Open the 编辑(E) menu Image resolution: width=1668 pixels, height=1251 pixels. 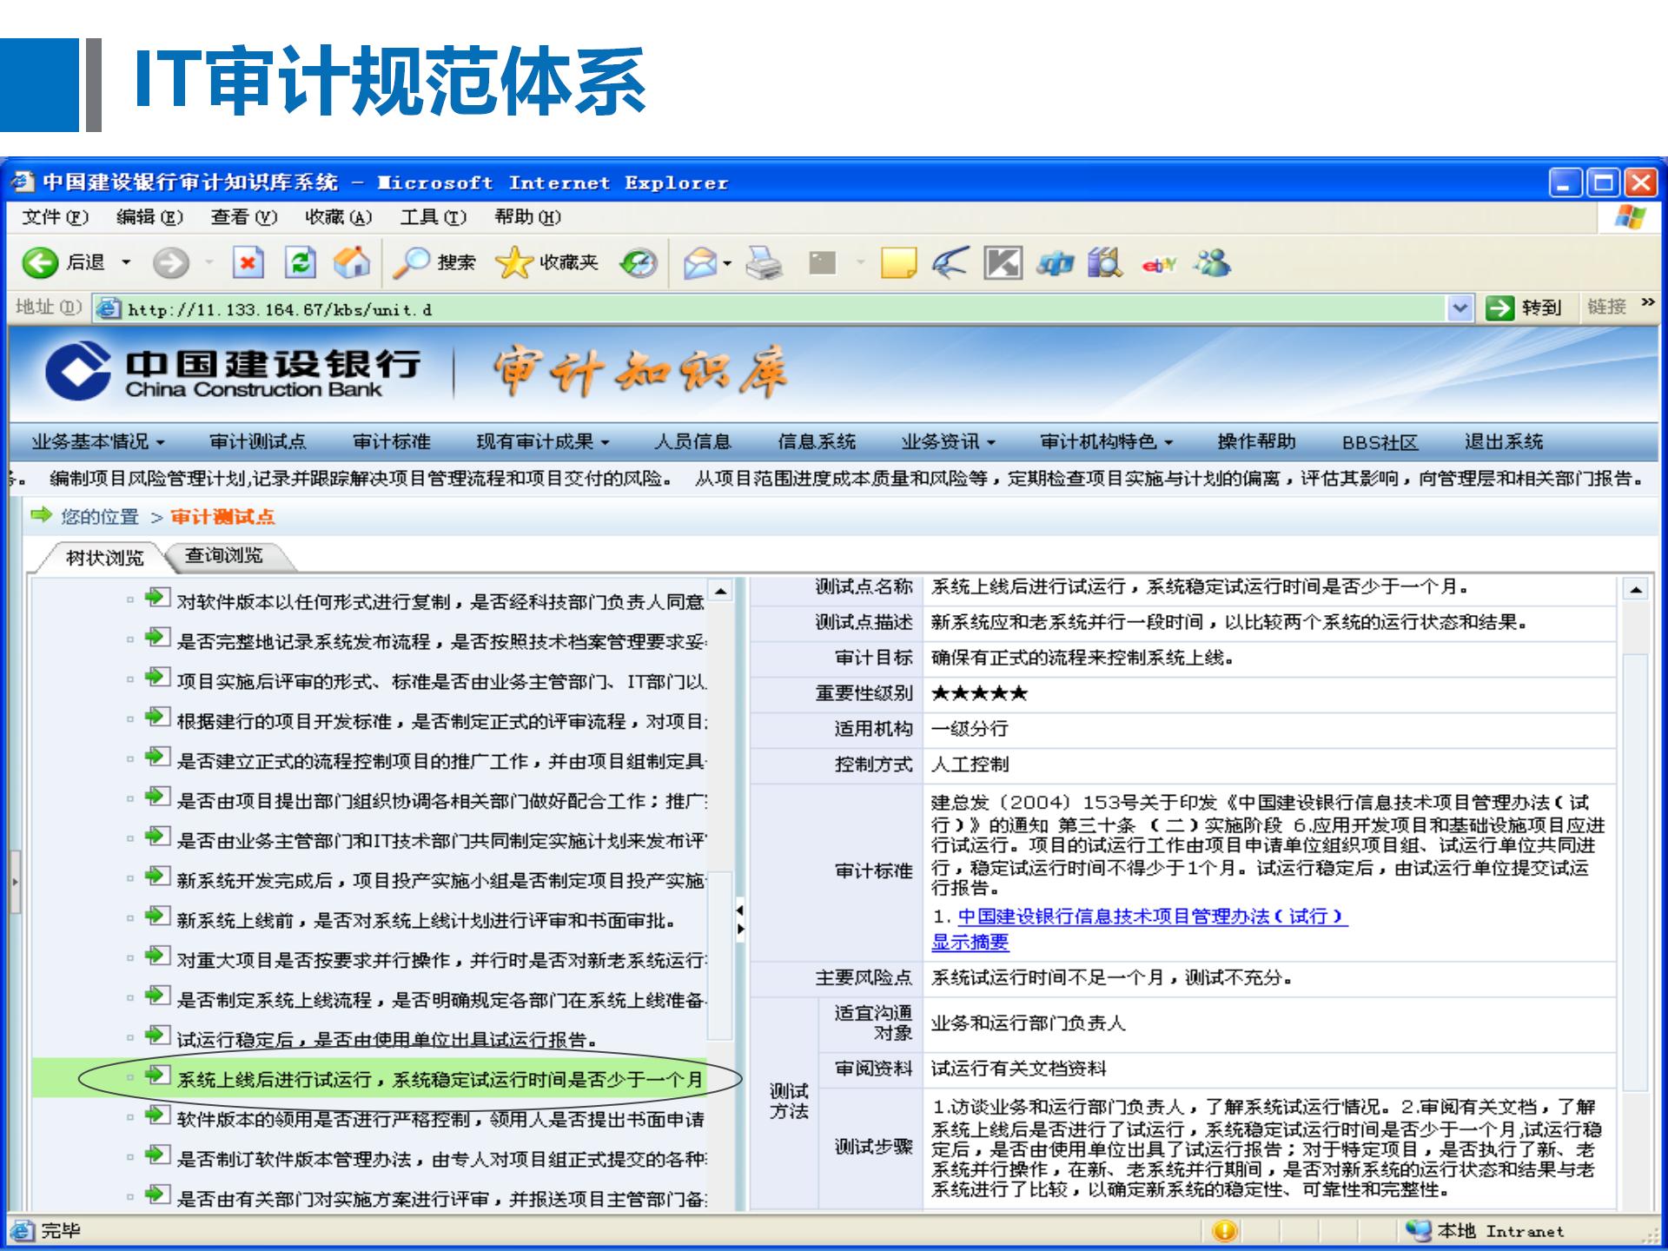point(149,217)
